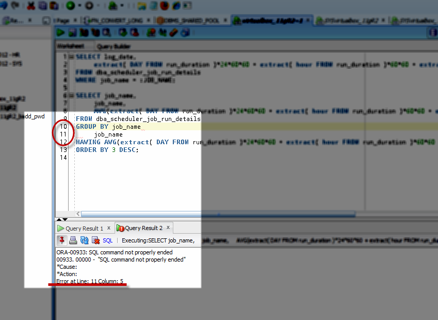
Task: Click the eraser Clear icon in worksheet toolbar
Action: [x=173, y=33]
